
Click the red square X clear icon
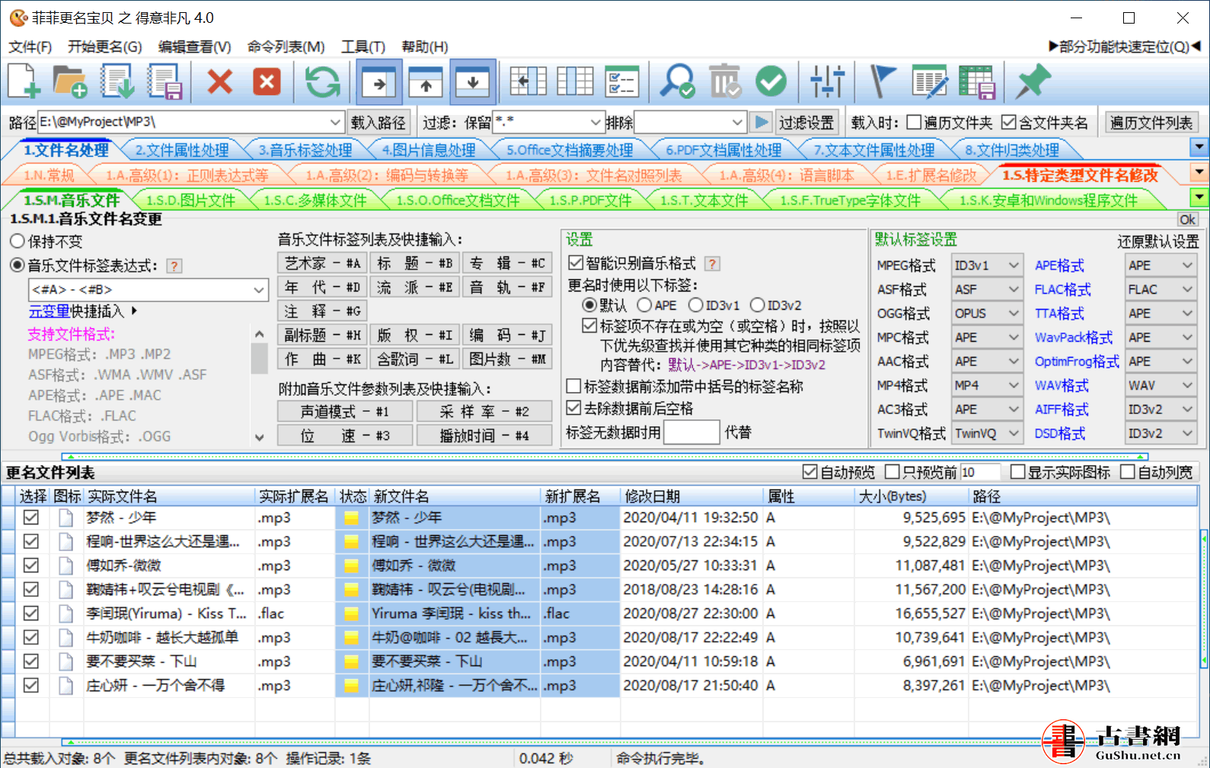coord(267,81)
